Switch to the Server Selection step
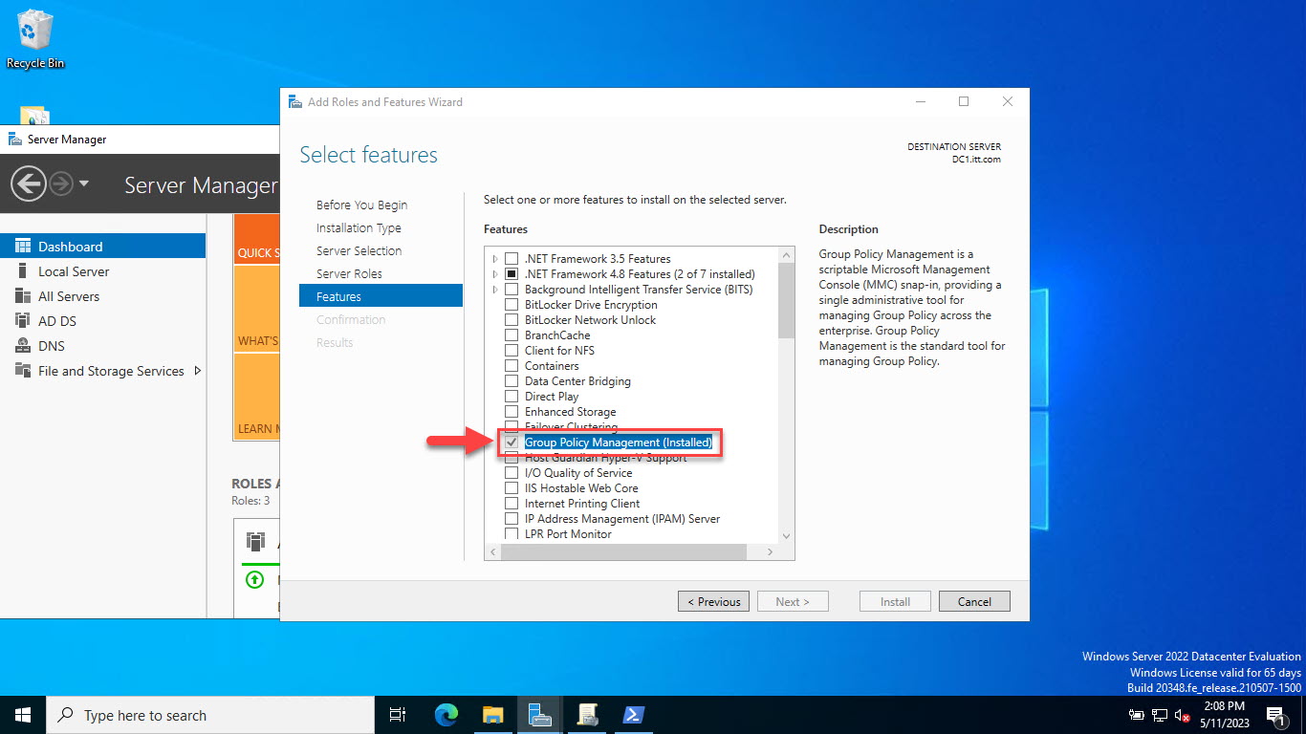1306x734 pixels. tap(359, 250)
